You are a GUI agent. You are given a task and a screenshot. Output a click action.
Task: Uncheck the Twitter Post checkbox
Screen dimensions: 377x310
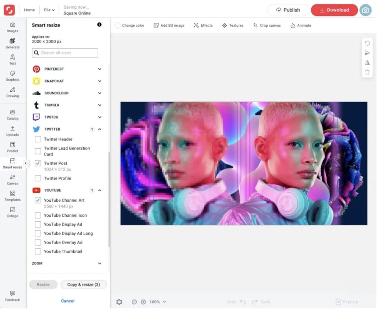click(x=38, y=163)
